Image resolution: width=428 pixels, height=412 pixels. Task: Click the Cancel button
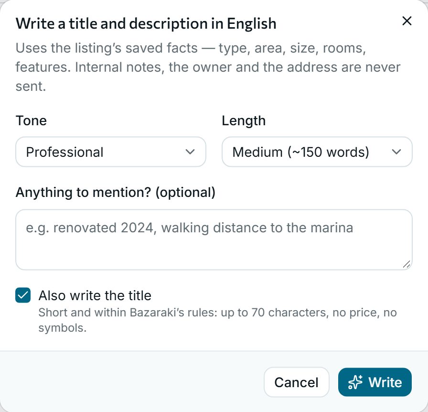pos(297,382)
